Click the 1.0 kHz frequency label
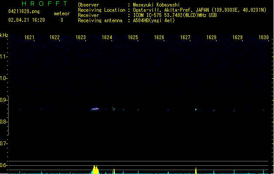 [x=3, y=78]
